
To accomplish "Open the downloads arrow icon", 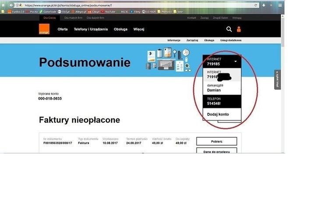I will [x=264, y=5].
